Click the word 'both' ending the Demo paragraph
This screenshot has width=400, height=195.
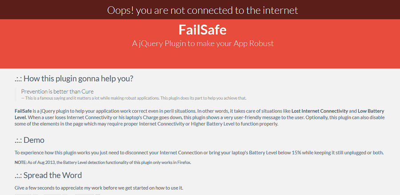tap(378, 153)
